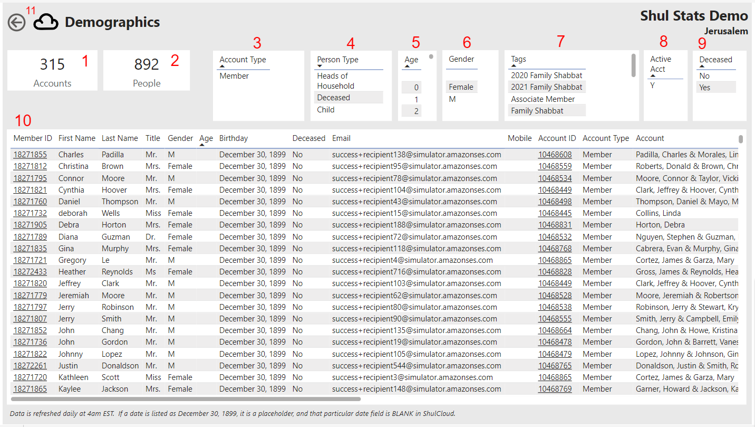
Task: Open Account ID 10468559 link
Action: [555, 166]
